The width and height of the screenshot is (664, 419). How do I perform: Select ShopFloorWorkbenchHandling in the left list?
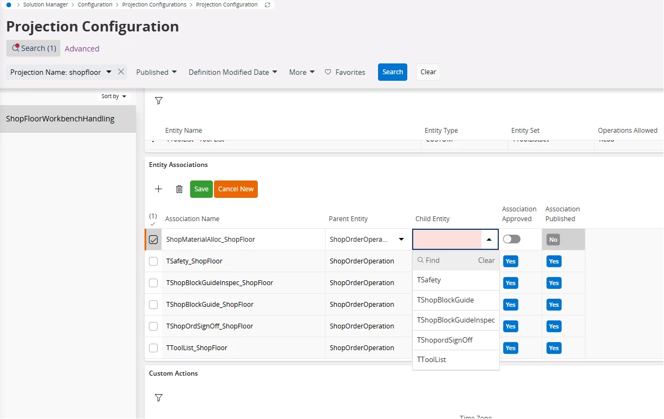(68, 119)
